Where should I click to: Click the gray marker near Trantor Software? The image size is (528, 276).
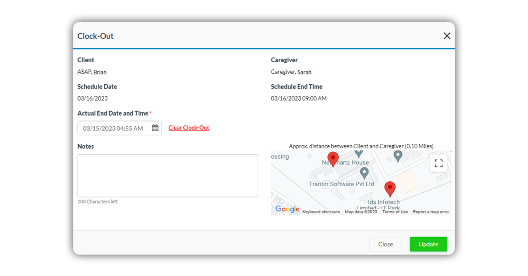364,172
